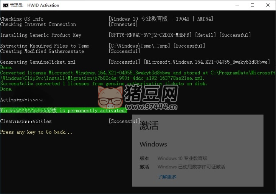Click the Windows 已使用数字许可证激活 status text
This screenshot has height=194, width=276.
191,167
